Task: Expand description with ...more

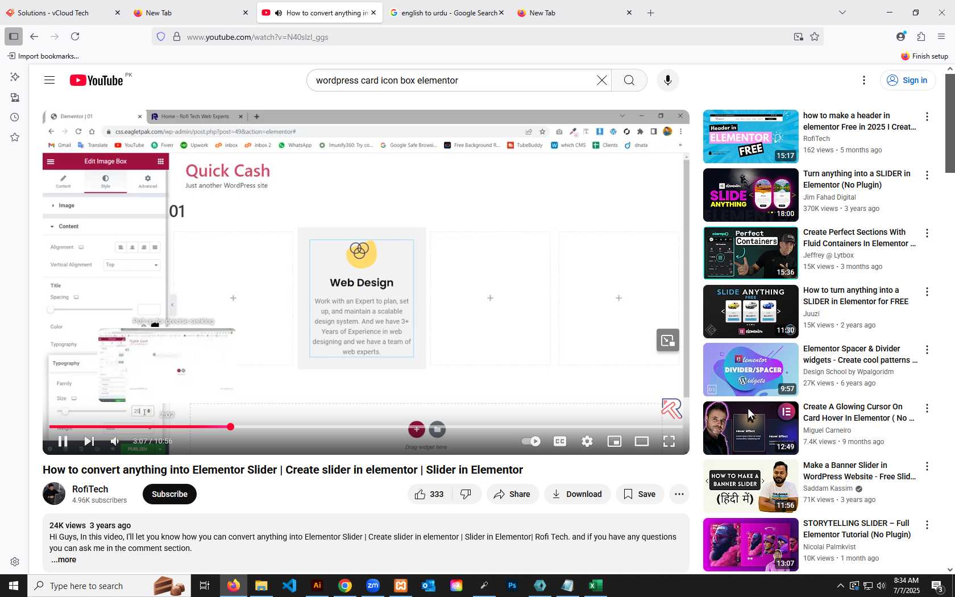Action: (64, 559)
